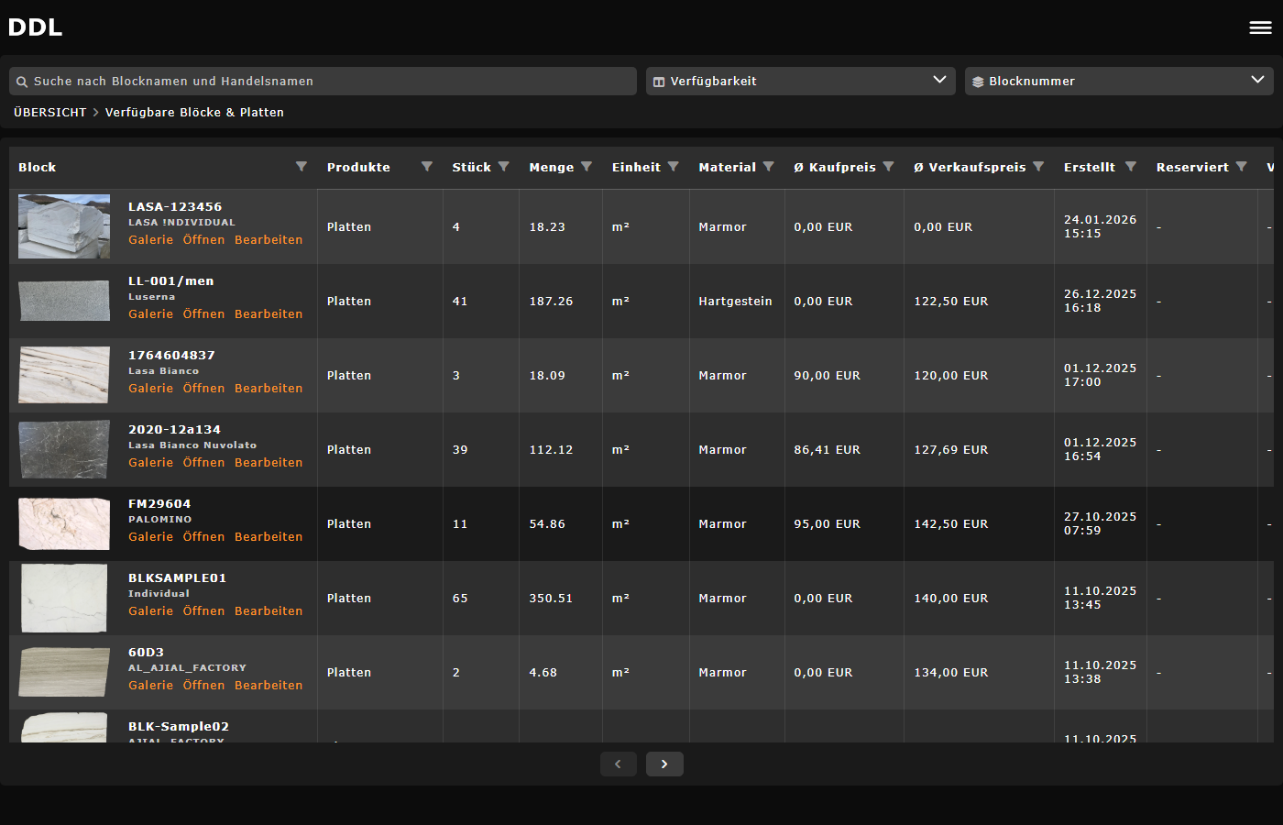
Task: Click the magnifying glass in the search bar
Action: click(21, 81)
